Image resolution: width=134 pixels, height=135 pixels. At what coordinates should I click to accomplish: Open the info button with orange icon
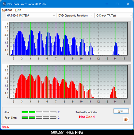tap(126, 120)
